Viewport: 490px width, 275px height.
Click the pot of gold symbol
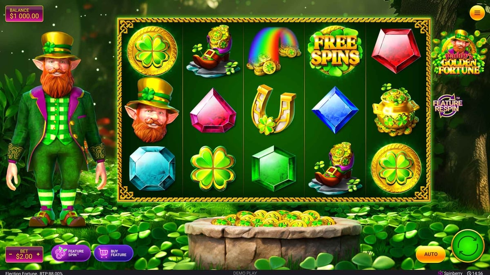[395, 110]
